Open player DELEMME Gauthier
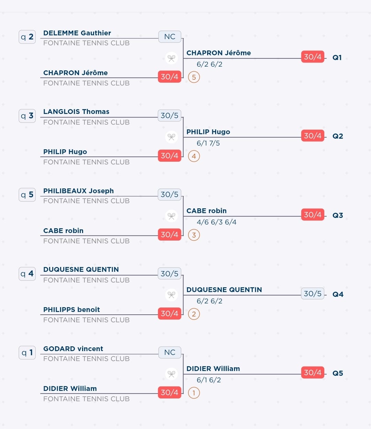The image size is (371, 429). click(77, 33)
